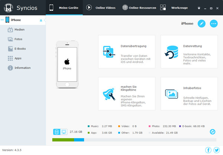The width and height of the screenshot is (223, 155).
Task: Click the blue Other segment of storage bar
Action: coord(79,140)
